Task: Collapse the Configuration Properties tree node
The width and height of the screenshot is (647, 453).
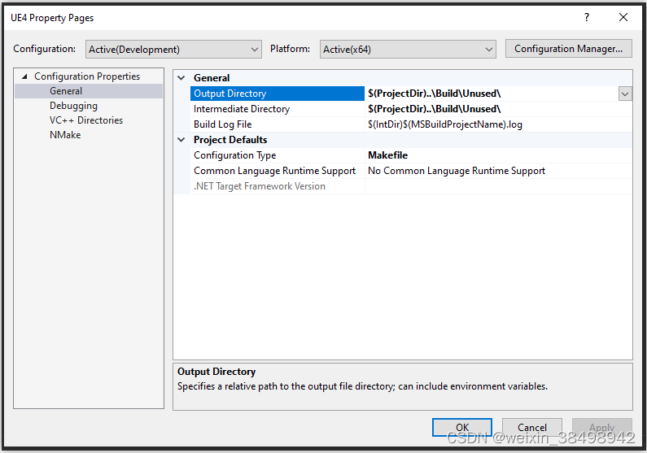Action: pyautogui.click(x=24, y=76)
